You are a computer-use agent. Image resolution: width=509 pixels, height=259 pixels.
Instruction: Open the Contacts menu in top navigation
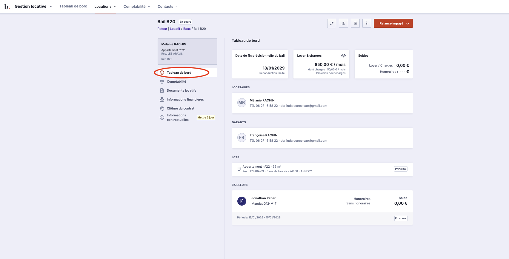click(x=167, y=7)
